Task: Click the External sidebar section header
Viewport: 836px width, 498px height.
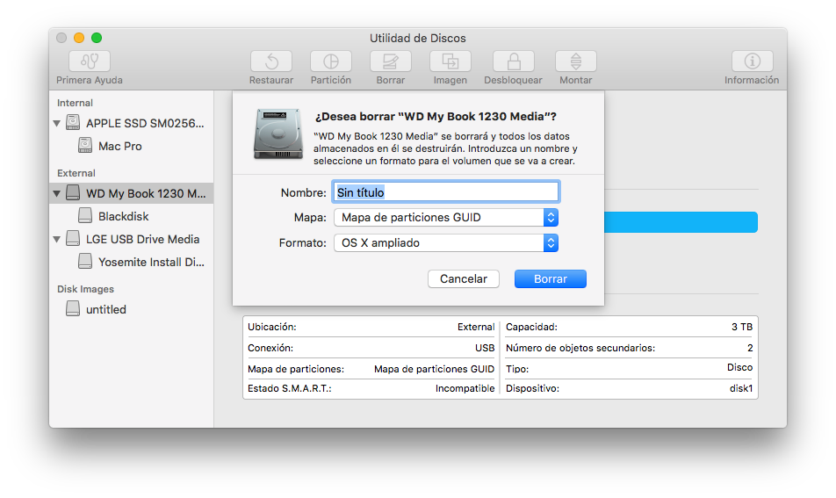Action: [x=76, y=173]
